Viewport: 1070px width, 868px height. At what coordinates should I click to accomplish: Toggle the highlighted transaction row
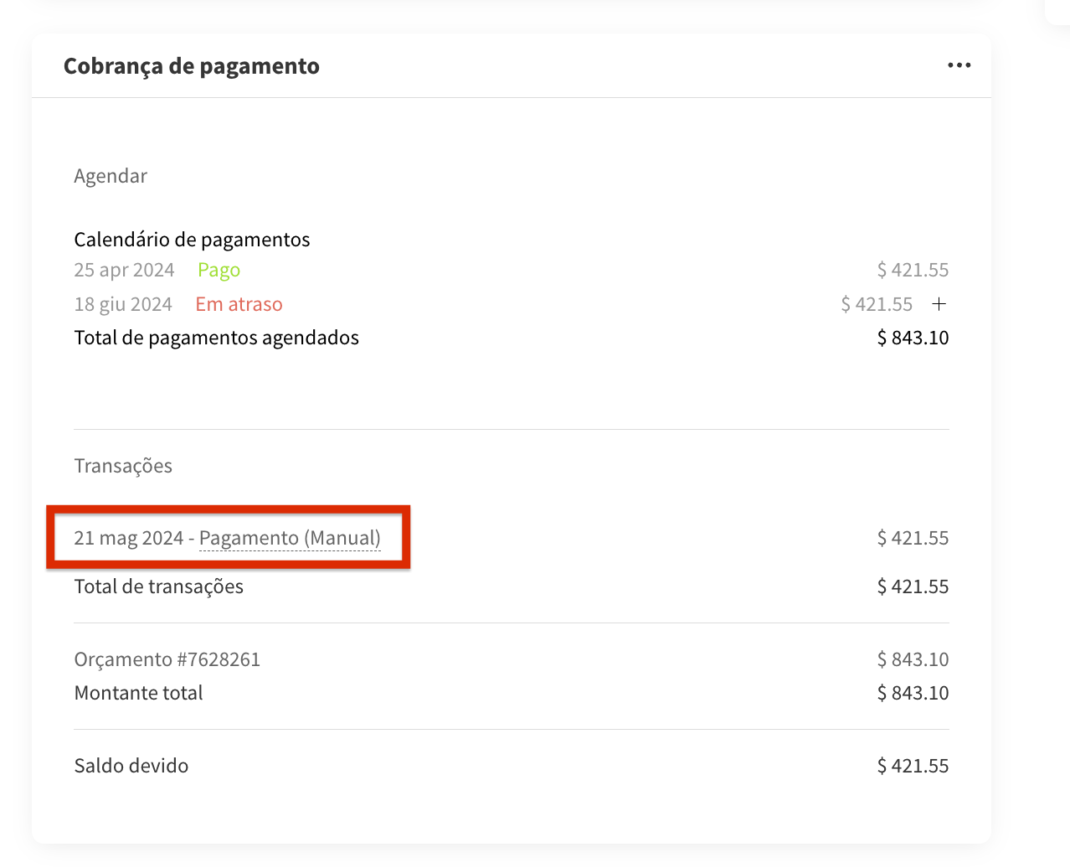click(228, 538)
